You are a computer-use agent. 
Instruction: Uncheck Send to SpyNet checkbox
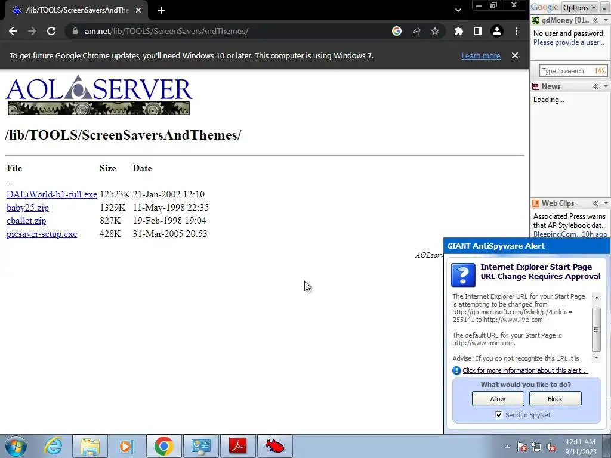(499, 415)
